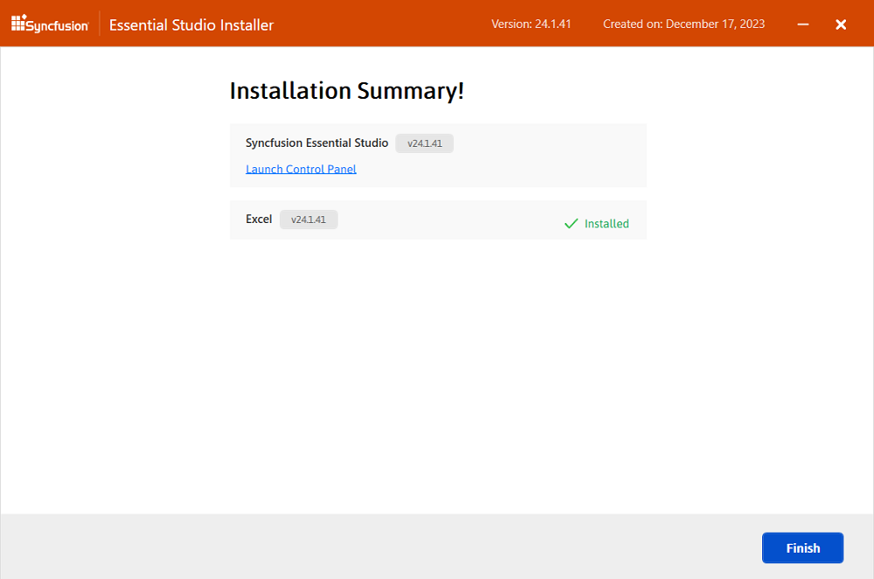This screenshot has height=579, width=874.
Task: Click the v24.1.41 badge beside Essential Studio
Action: (424, 143)
